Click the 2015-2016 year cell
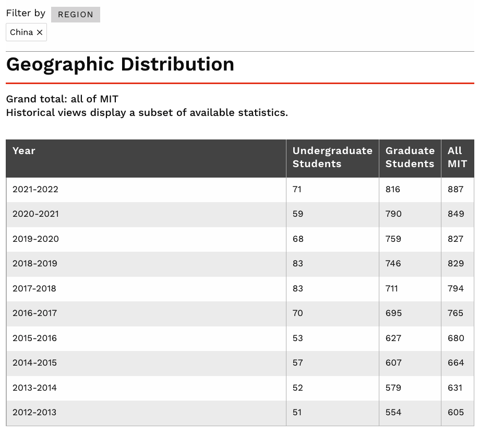 35,338
